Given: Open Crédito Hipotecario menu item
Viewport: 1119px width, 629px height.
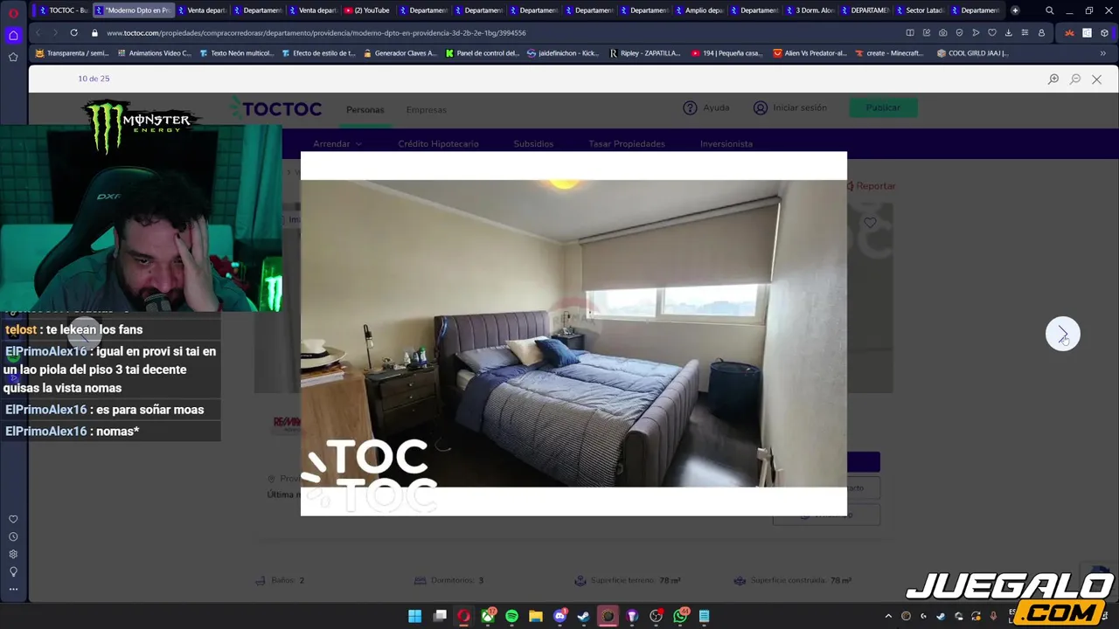Looking at the screenshot, I should coord(438,143).
